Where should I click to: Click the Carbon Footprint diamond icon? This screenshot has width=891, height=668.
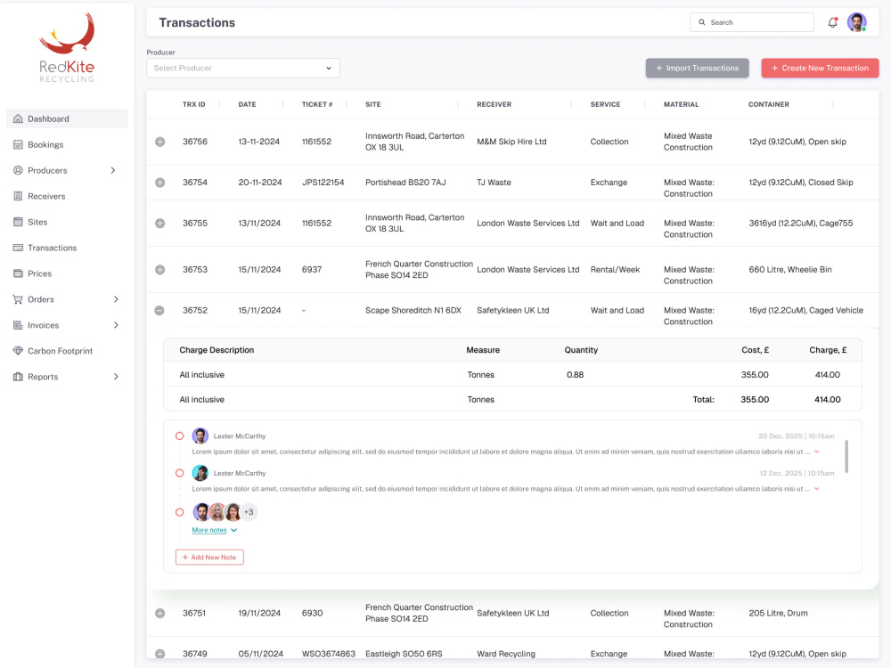pos(18,351)
